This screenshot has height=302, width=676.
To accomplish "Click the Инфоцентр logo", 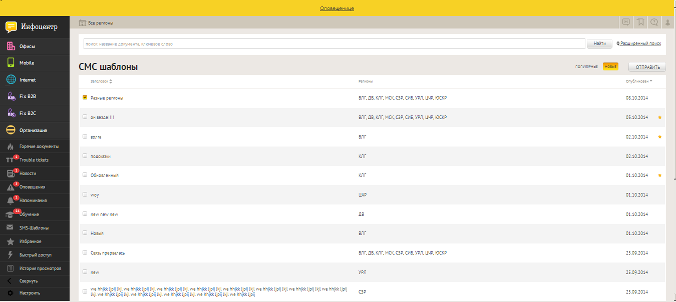I will pyautogui.click(x=33, y=26).
